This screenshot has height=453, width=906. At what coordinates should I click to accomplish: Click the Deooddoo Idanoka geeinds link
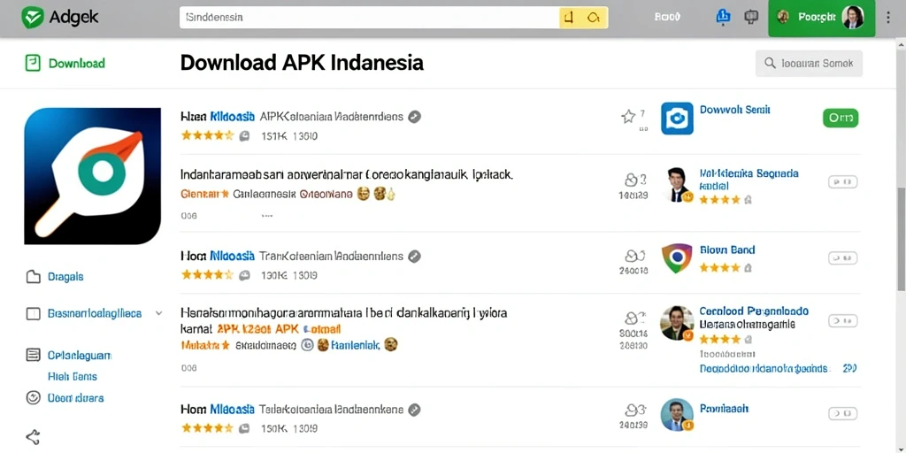[x=764, y=369]
